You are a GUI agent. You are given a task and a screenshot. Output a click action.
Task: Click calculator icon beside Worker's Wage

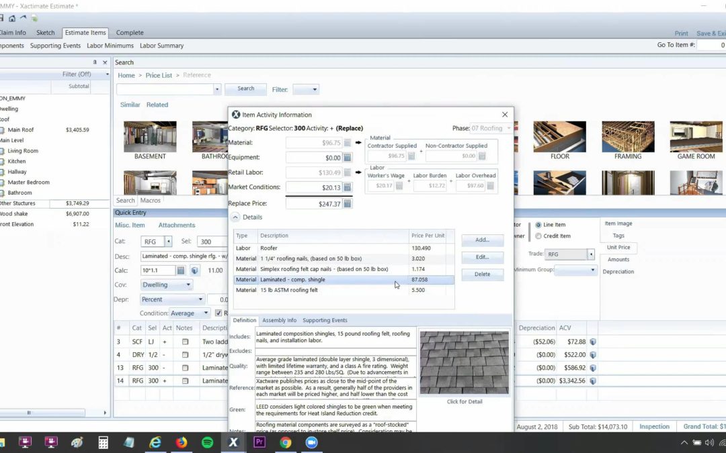[x=399, y=186]
